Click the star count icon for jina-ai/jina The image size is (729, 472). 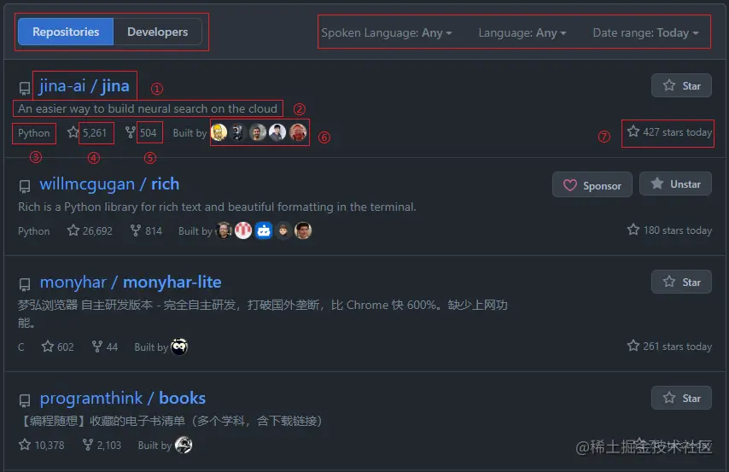click(73, 132)
